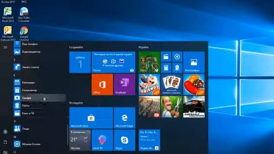
Task: Open Камера in the app list
Action: 39,98
